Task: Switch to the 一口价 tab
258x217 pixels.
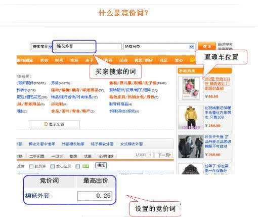Action: pyautogui.click(x=57, y=156)
